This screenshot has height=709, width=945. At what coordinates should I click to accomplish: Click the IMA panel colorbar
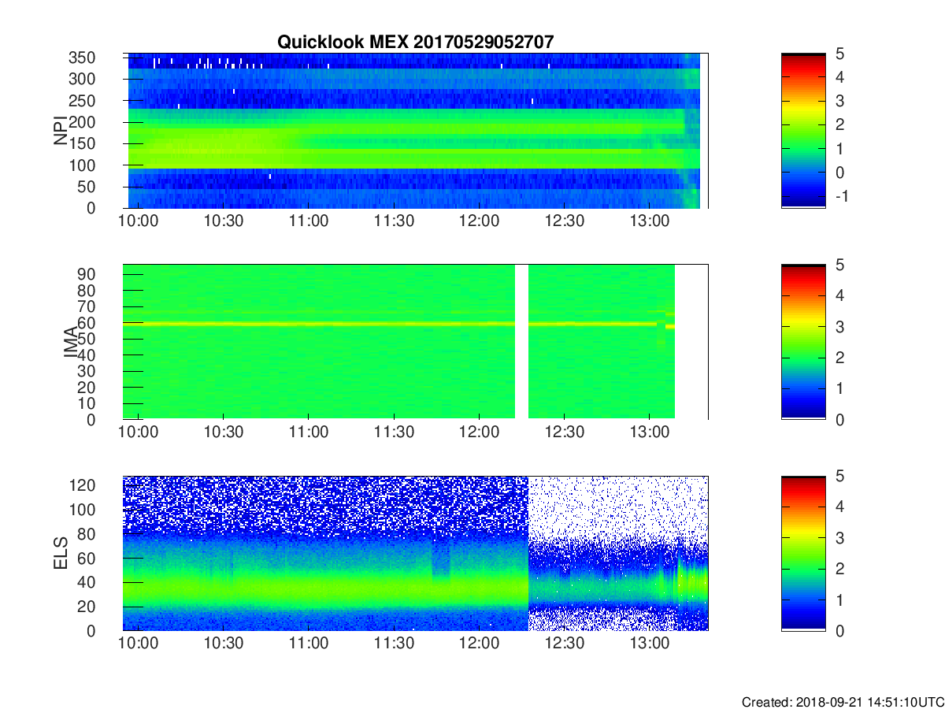coord(803,342)
